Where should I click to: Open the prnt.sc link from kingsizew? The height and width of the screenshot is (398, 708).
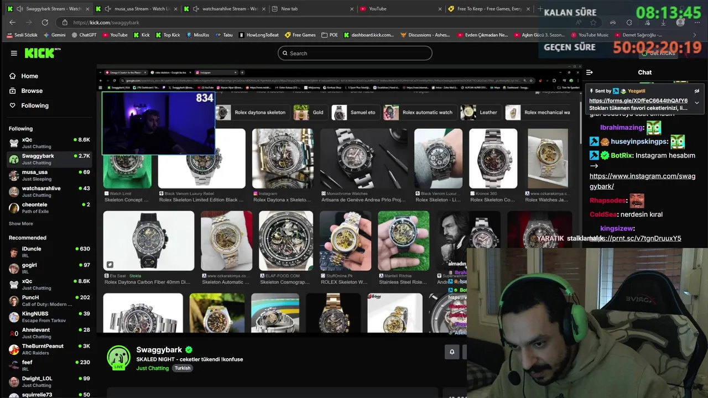(636, 238)
